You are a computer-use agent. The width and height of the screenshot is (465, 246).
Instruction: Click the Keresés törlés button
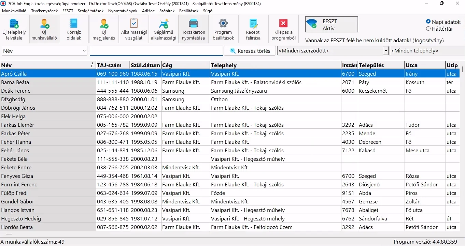[250, 51]
